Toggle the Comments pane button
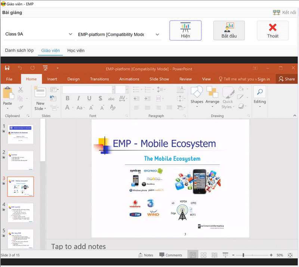Screen dimensions: 299x267 (171, 255)
